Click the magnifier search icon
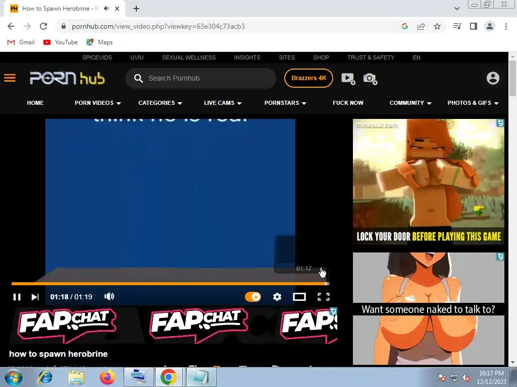 coord(138,78)
